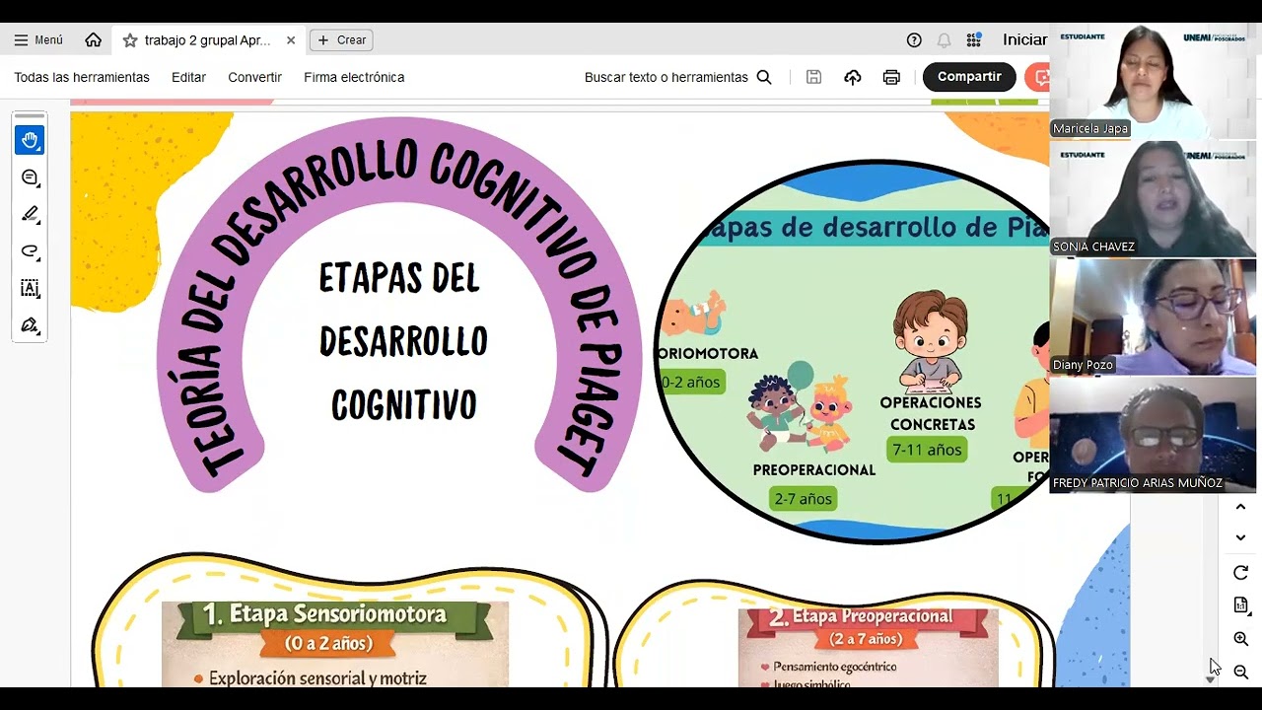Select the fill and sign pen tool
Image resolution: width=1262 pixels, height=710 pixels.
[30, 325]
